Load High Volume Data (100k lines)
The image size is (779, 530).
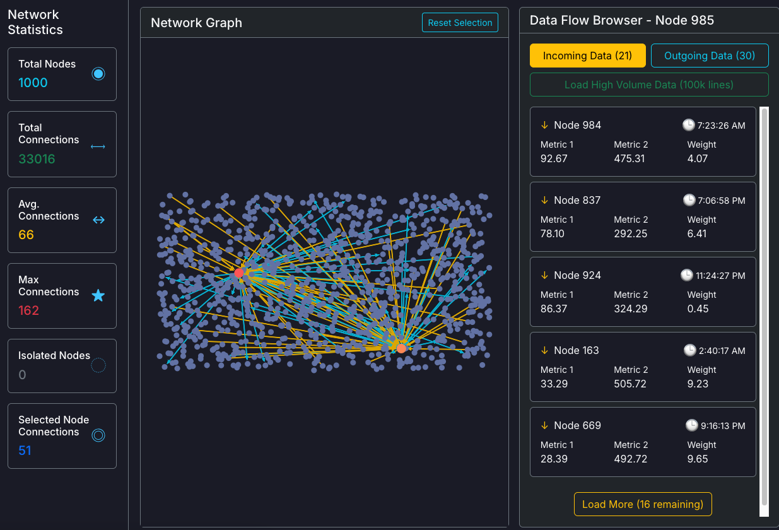649,85
